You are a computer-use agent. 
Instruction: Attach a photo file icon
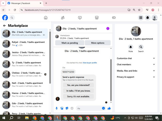coord(62,108)
